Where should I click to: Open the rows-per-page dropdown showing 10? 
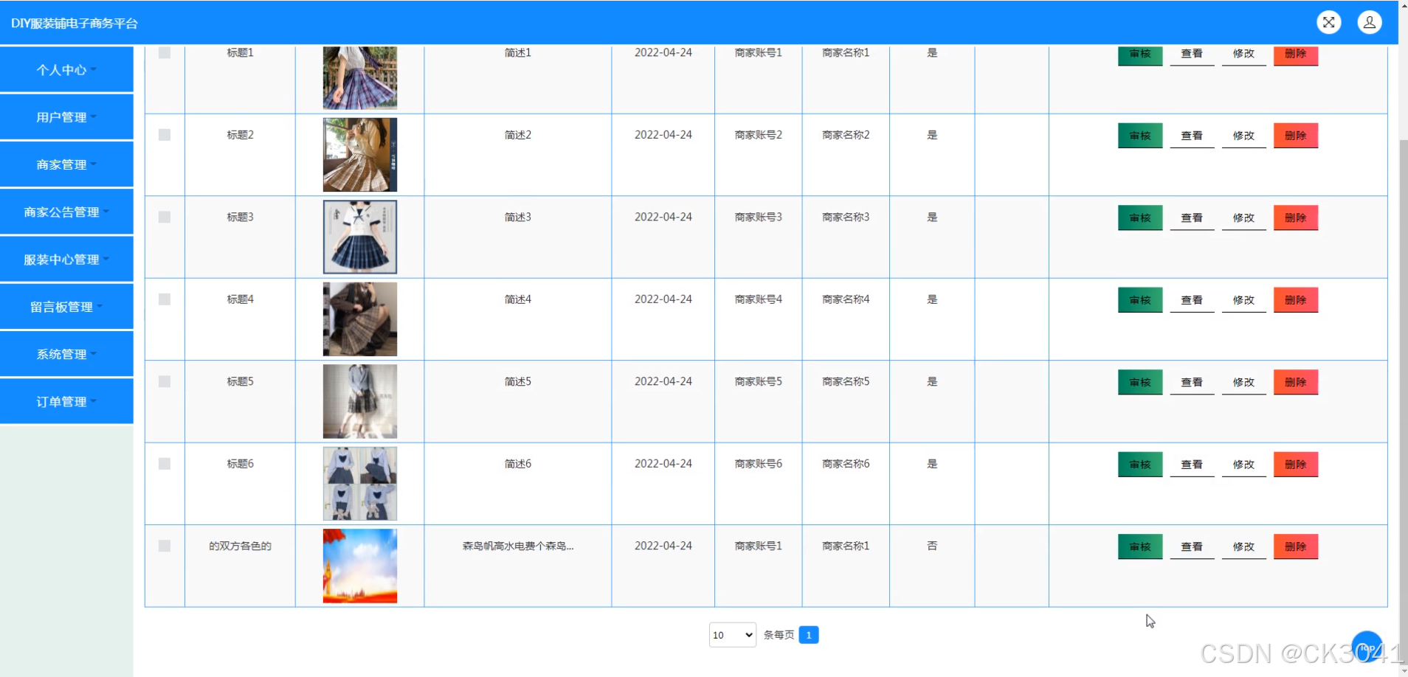pyautogui.click(x=732, y=635)
